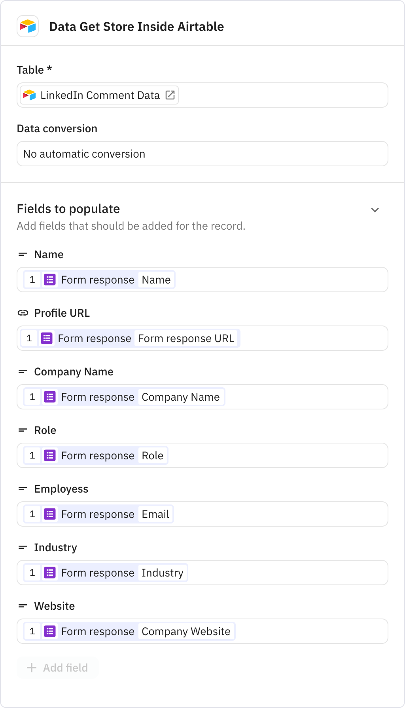
Task: Open the Data conversion dropdown
Action: 202,154
